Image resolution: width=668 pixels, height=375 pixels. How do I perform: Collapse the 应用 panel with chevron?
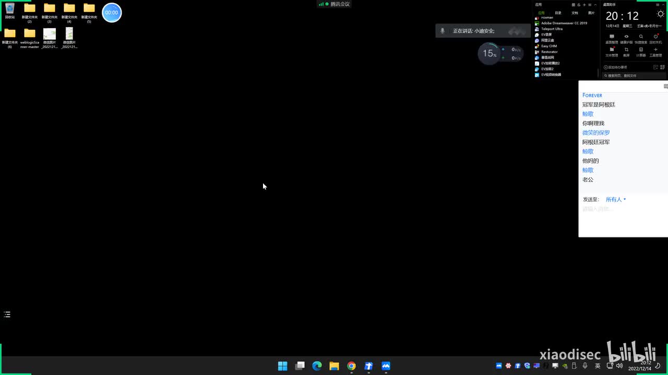pyautogui.click(x=595, y=5)
